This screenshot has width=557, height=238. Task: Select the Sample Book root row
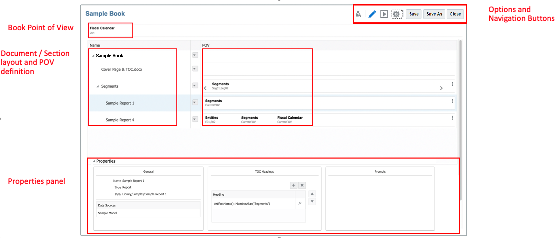tap(109, 55)
